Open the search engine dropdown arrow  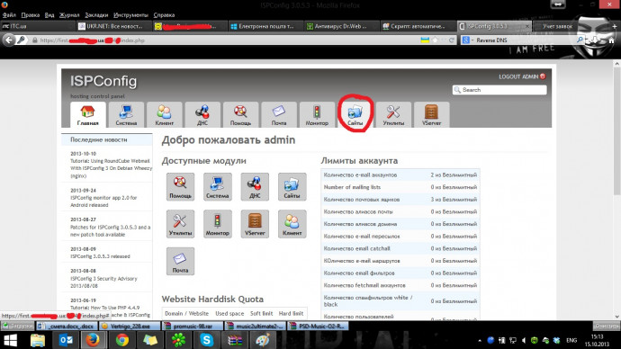(x=472, y=40)
